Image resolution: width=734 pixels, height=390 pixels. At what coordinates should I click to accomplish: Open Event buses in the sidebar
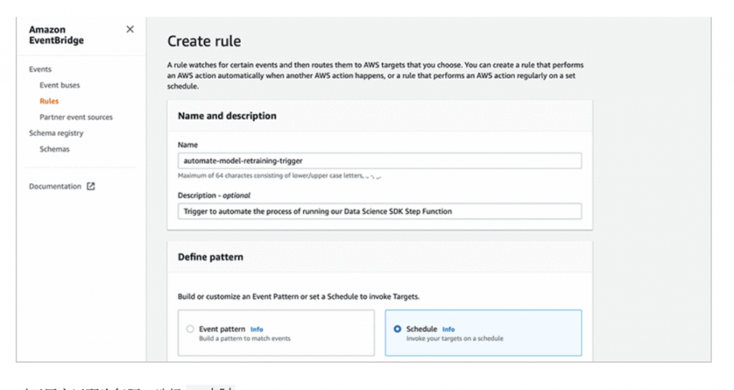click(x=59, y=85)
